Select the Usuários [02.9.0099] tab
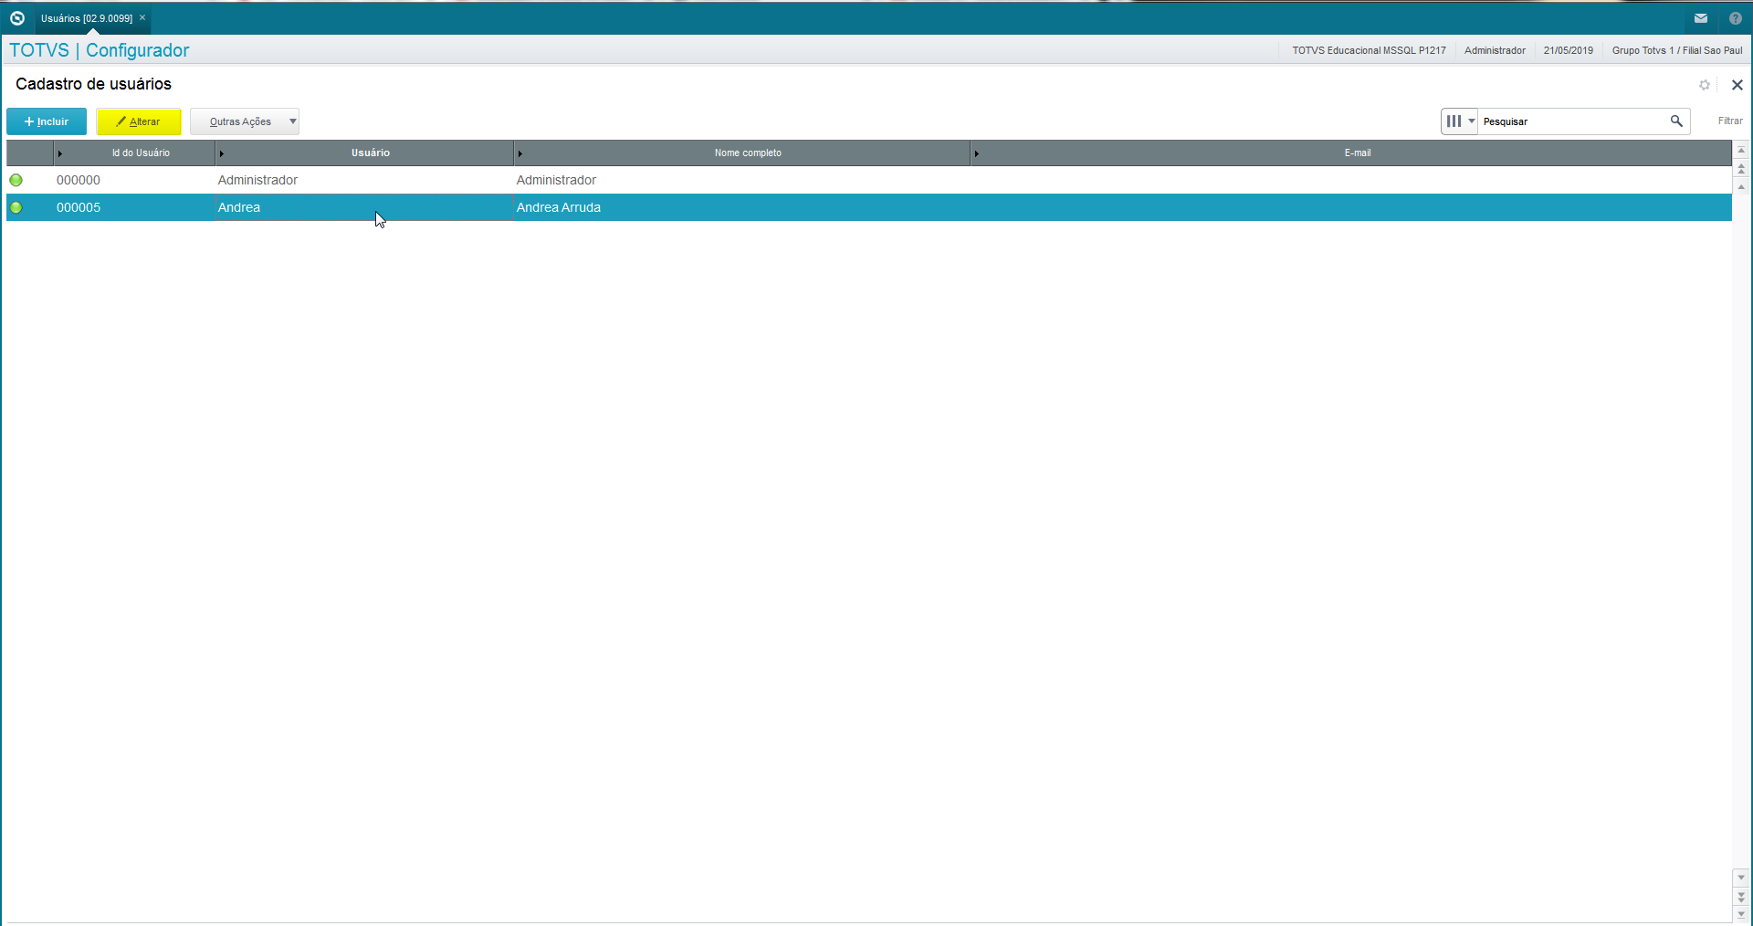The width and height of the screenshot is (1753, 926). (87, 18)
